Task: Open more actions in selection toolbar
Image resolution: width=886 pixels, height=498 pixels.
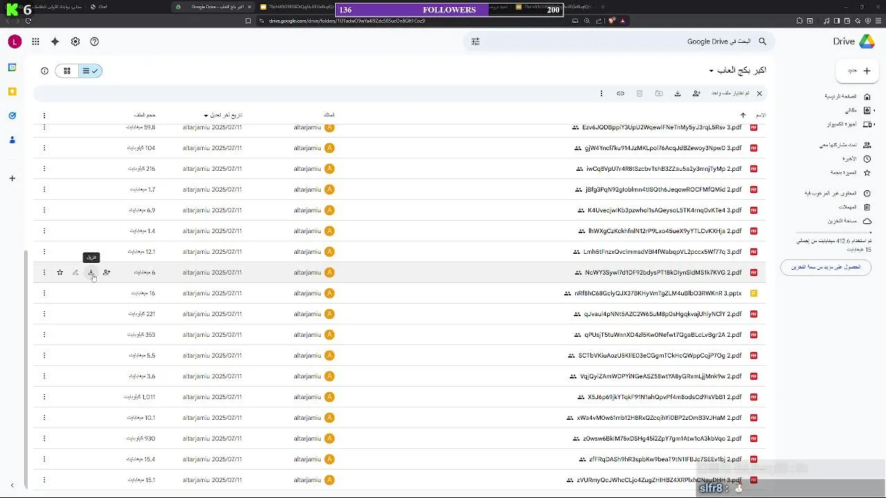Action: 602,93
